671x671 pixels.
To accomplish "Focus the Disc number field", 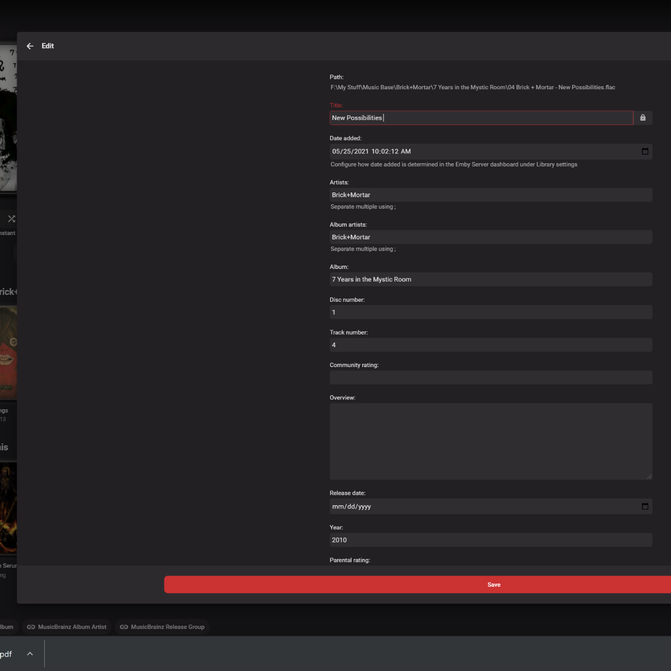I will [490, 313].
